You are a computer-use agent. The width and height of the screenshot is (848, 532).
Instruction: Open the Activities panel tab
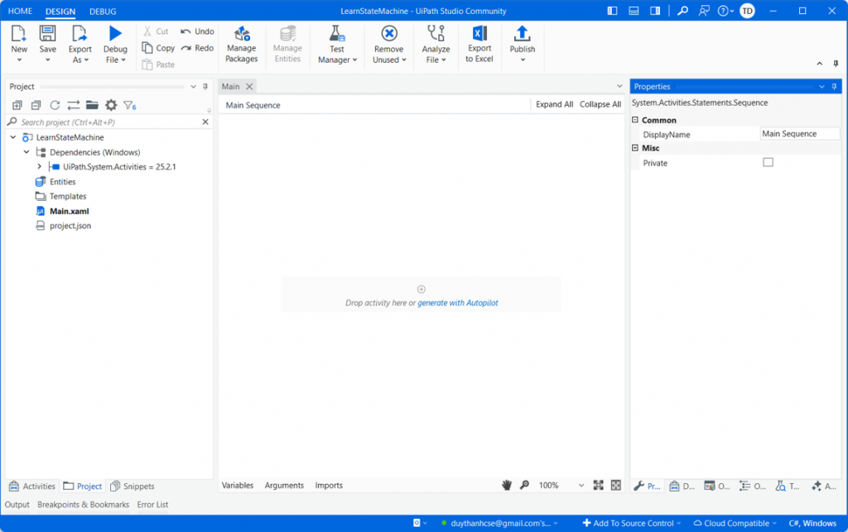[32, 486]
